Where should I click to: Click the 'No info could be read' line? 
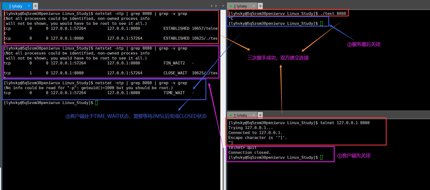(88, 88)
